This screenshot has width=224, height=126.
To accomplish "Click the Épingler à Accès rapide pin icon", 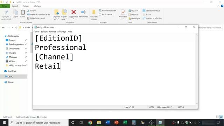I will click(6, 12).
